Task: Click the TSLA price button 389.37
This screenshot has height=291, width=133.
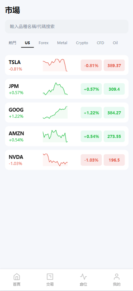Action: (x=114, y=65)
